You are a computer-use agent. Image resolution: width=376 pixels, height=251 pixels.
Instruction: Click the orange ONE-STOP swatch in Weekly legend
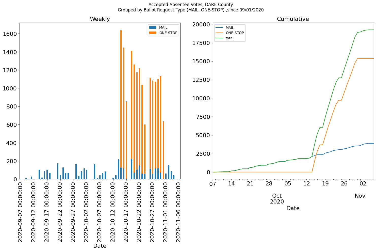click(x=153, y=33)
